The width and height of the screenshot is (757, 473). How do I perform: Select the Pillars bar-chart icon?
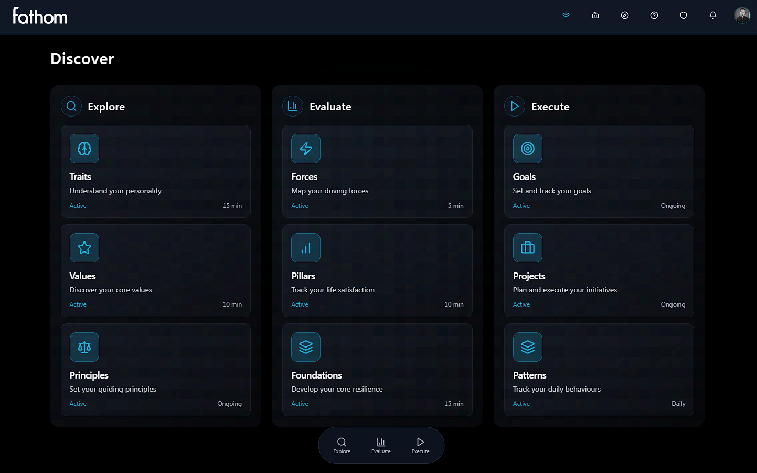[x=306, y=247]
